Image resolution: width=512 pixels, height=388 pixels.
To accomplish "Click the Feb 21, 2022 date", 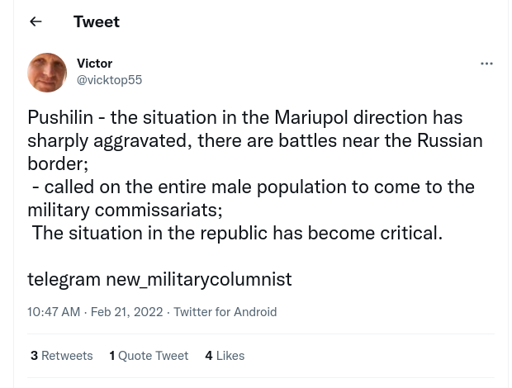I will pyautogui.click(x=126, y=312).
